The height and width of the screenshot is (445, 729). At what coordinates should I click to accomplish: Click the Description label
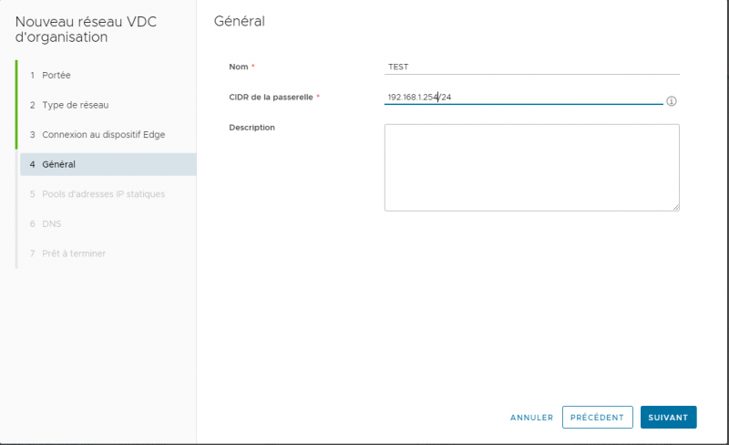[x=252, y=127]
